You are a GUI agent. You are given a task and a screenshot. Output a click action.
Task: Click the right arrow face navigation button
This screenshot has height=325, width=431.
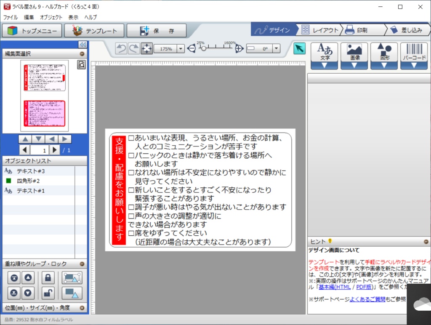point(64,139)
